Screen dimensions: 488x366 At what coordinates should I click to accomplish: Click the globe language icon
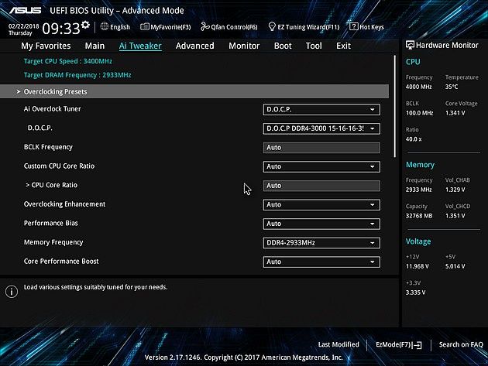tap(105, 27)
